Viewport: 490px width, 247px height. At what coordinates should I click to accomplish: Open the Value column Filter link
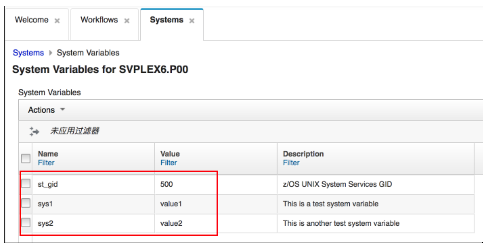(168, 163)
